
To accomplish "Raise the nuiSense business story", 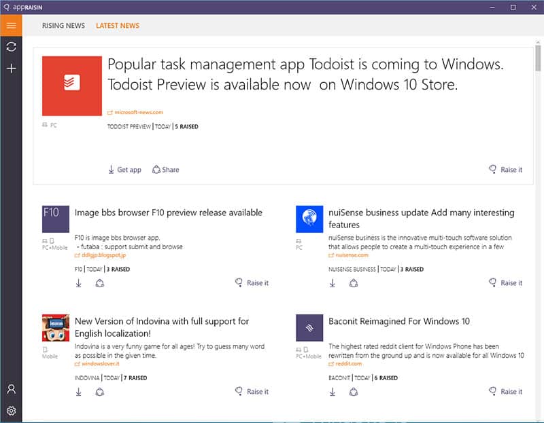I will click(x=505, y=282).
